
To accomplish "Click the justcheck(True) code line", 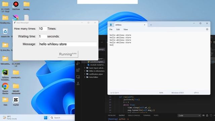I will (x=131, y=99).
